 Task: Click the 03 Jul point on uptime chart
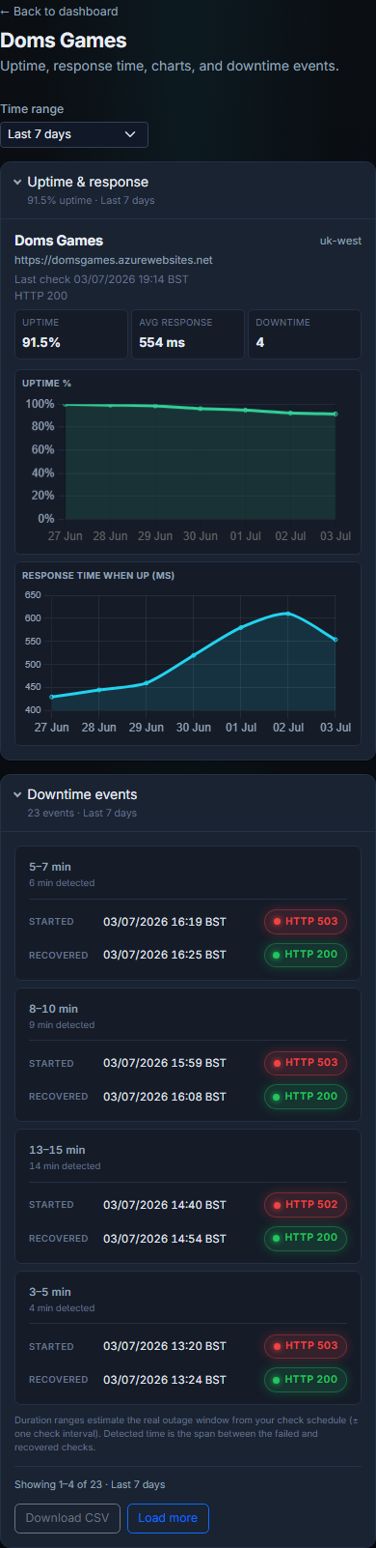pyautogui.click(x=336, y=414)
